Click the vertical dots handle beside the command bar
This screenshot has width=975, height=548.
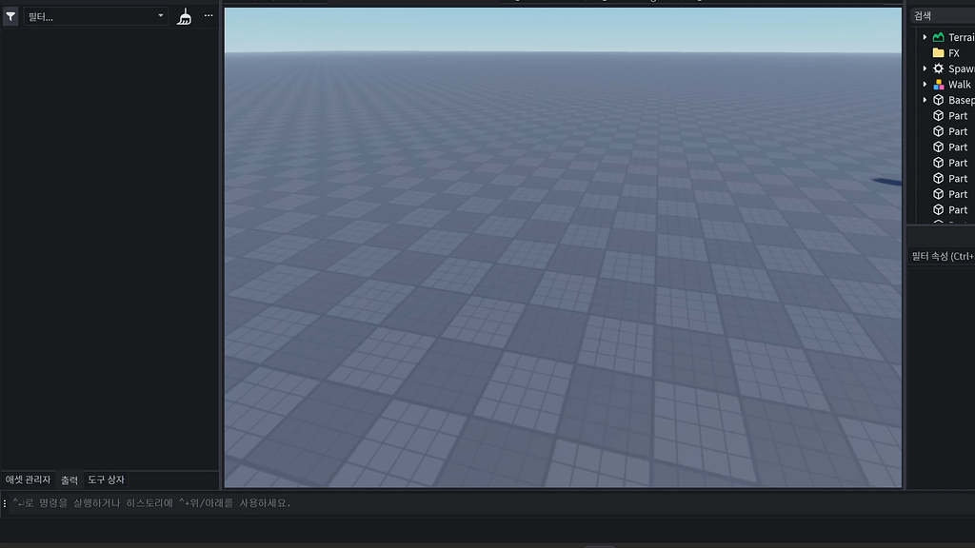[x=6, y=503]
